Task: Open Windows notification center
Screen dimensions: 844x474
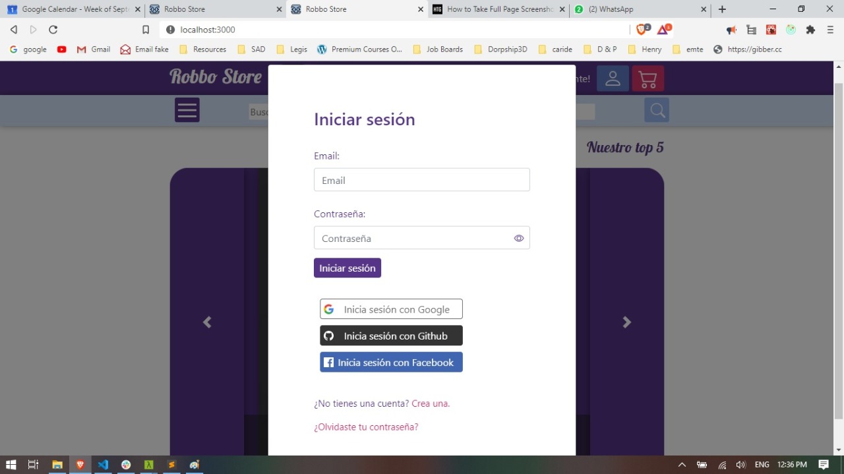Action: [824, 465]
